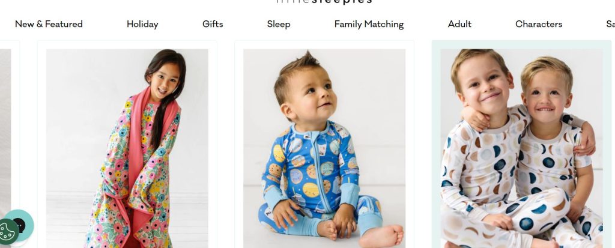The width and height of the screenshot is (615, 248).
Task: Expand the Adult category menu
Action: [459, 24]
